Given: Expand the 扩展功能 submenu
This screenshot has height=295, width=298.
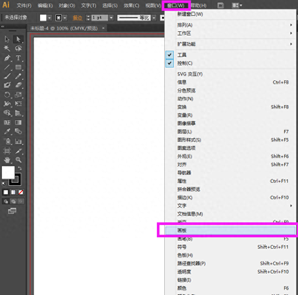Looking at the screenshot, I should pyautogui.click(x=230, y=44).
